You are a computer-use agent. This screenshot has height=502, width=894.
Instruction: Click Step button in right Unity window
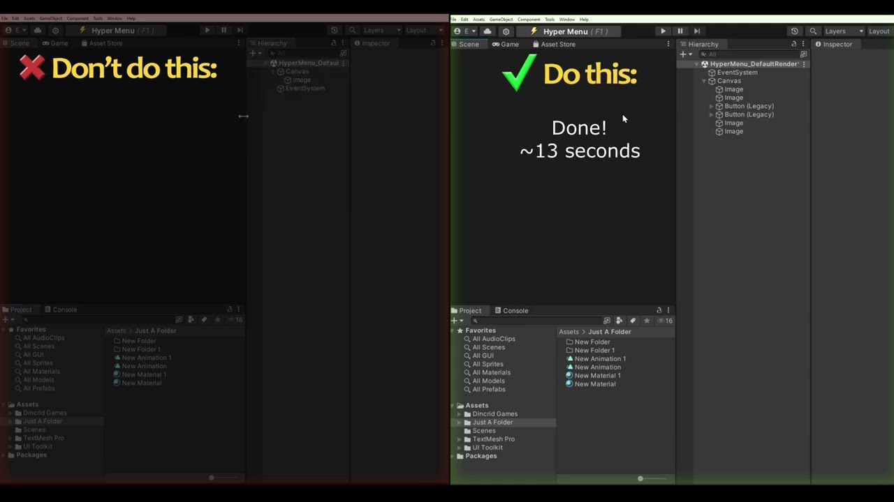tap(696, 31)
